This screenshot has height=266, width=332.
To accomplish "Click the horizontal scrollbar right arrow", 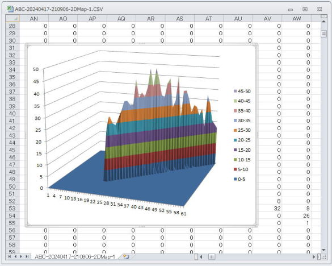I will coord(314,257).
